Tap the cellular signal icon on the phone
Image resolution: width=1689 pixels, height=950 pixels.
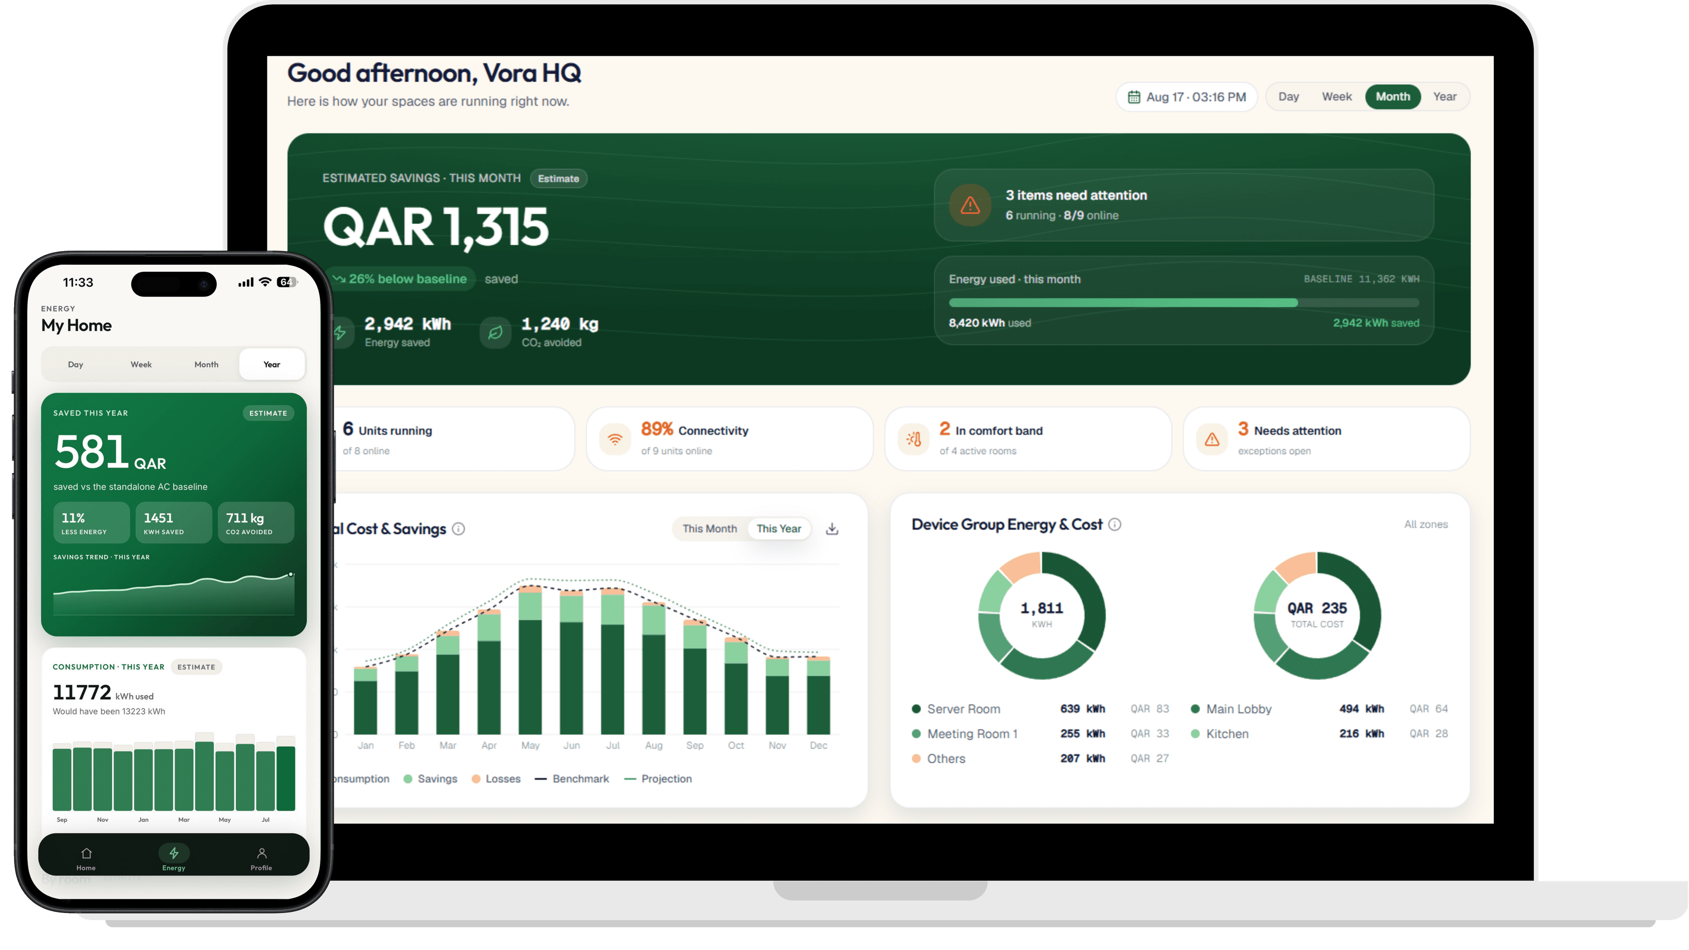(246, 282)
